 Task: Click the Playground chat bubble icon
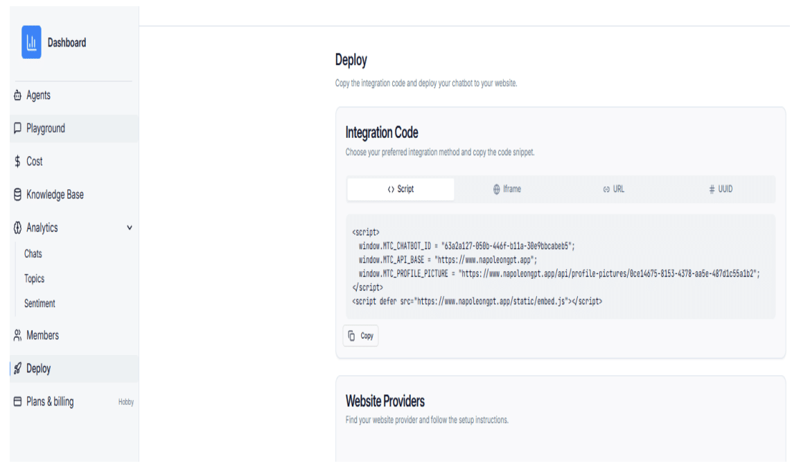coord(17,128)
